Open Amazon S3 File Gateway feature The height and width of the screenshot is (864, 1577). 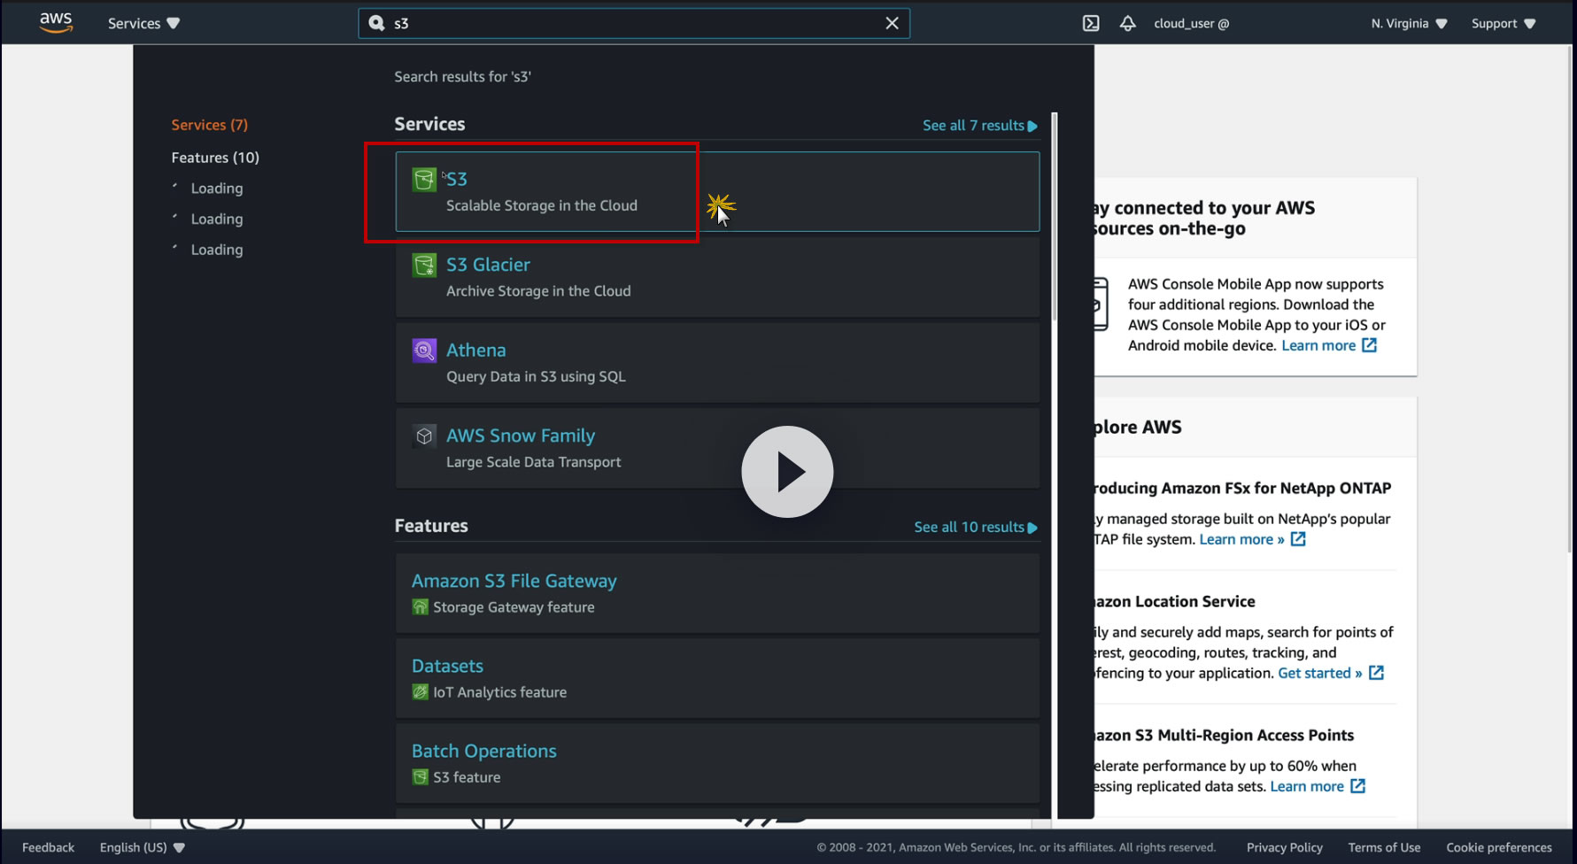(717, 593)
